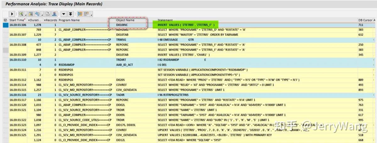Click DB cursor value 632
Viewport: 377px width, 143px height.
pos(361,34)
